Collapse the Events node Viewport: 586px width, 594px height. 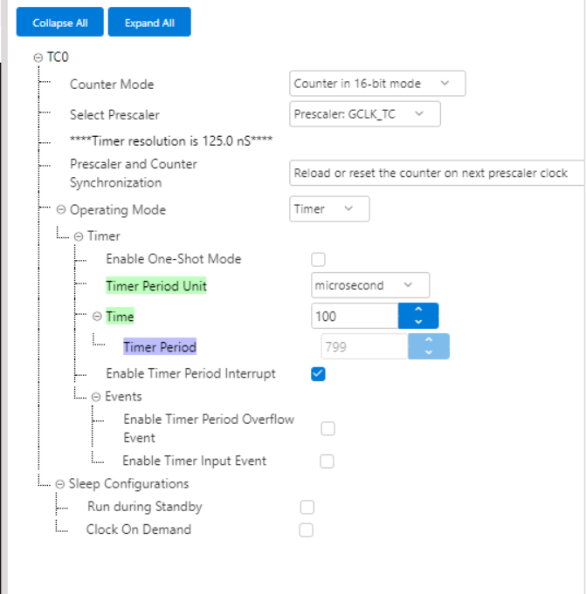(96, 397)
